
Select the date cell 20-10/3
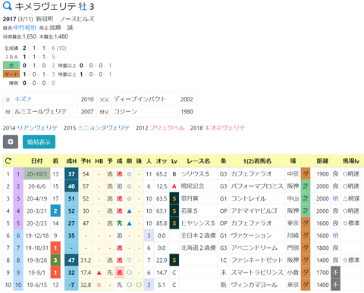point(37,174)
